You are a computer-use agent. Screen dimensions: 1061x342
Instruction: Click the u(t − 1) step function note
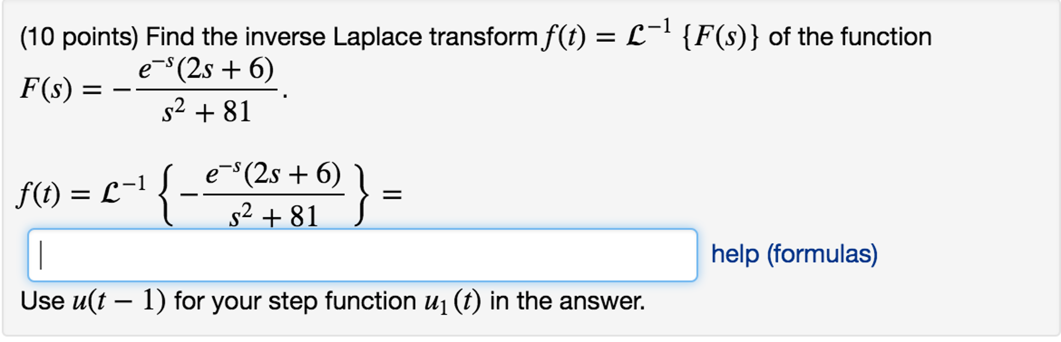click(x=119, y=301)
